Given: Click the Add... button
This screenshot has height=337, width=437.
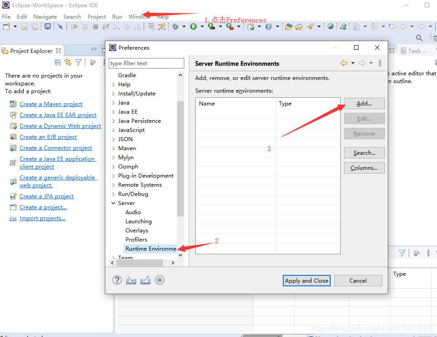Looking at the screenshot, I should tap(364, 104).
